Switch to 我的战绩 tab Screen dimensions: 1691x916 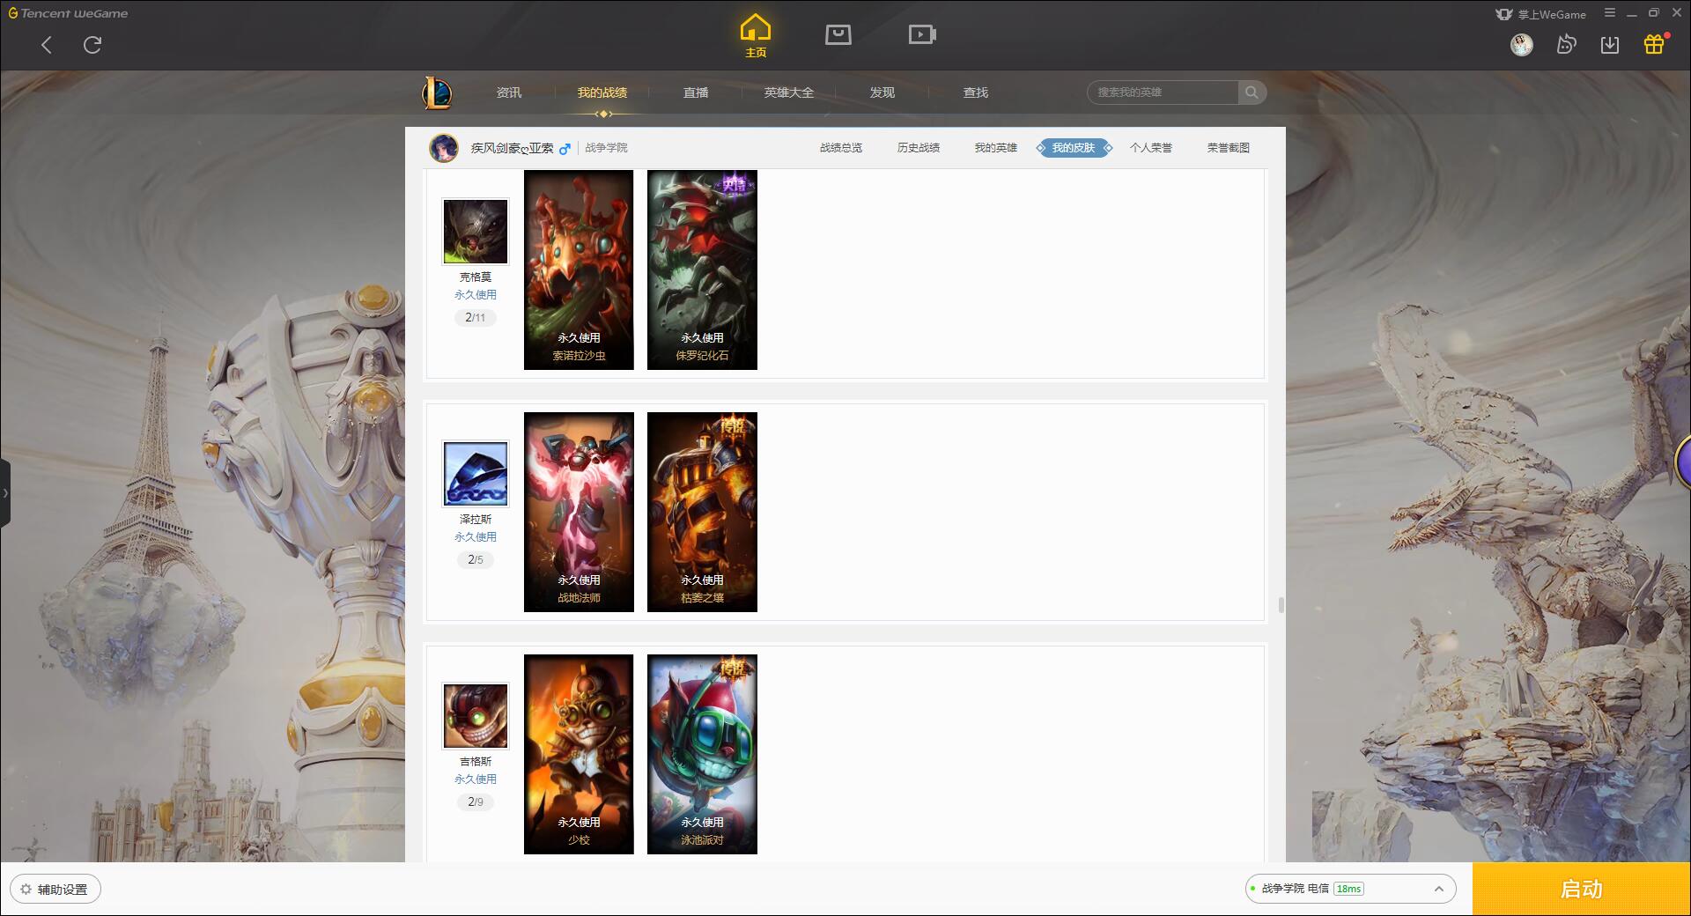coord(602,92)
